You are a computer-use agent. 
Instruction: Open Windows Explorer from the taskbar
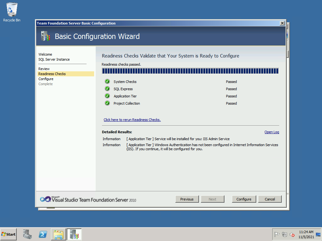(x=58, y=234)
